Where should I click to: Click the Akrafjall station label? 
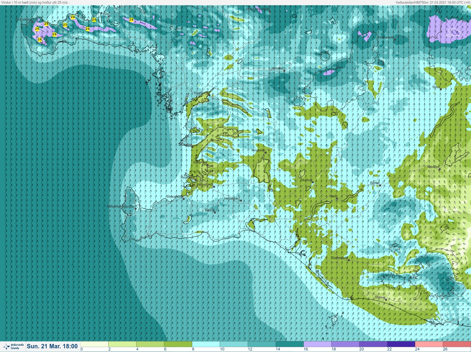point(186,145)
